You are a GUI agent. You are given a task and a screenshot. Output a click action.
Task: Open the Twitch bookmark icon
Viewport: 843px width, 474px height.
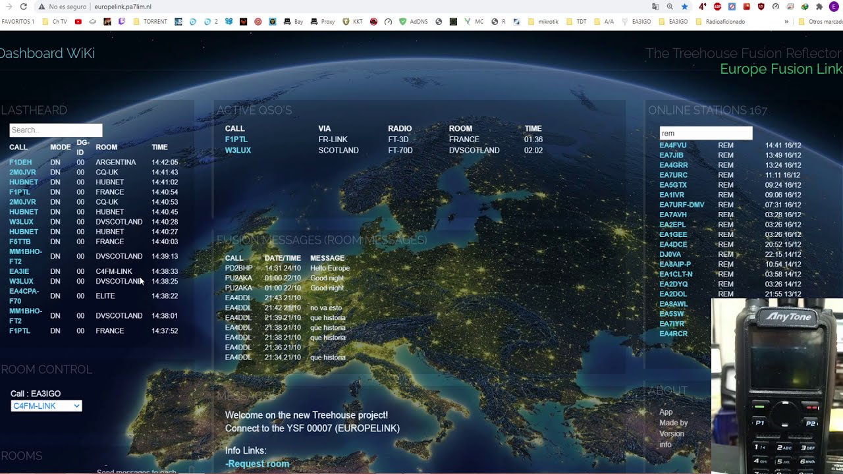[122, 21]
